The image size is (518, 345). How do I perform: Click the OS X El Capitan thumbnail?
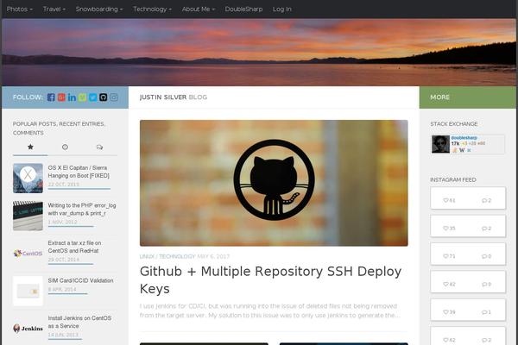[28, 179]
